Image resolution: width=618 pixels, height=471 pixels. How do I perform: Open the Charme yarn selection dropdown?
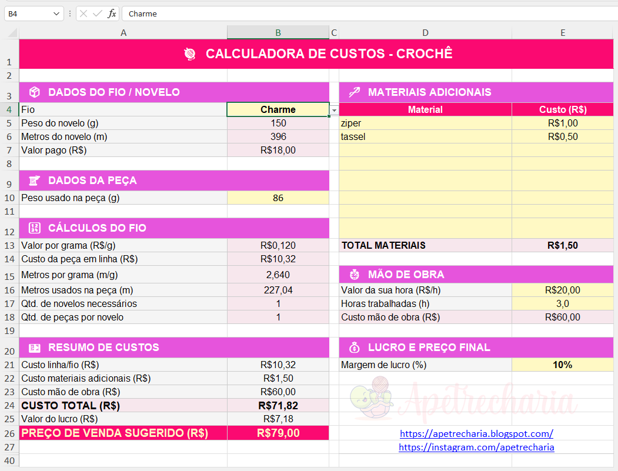333,111
